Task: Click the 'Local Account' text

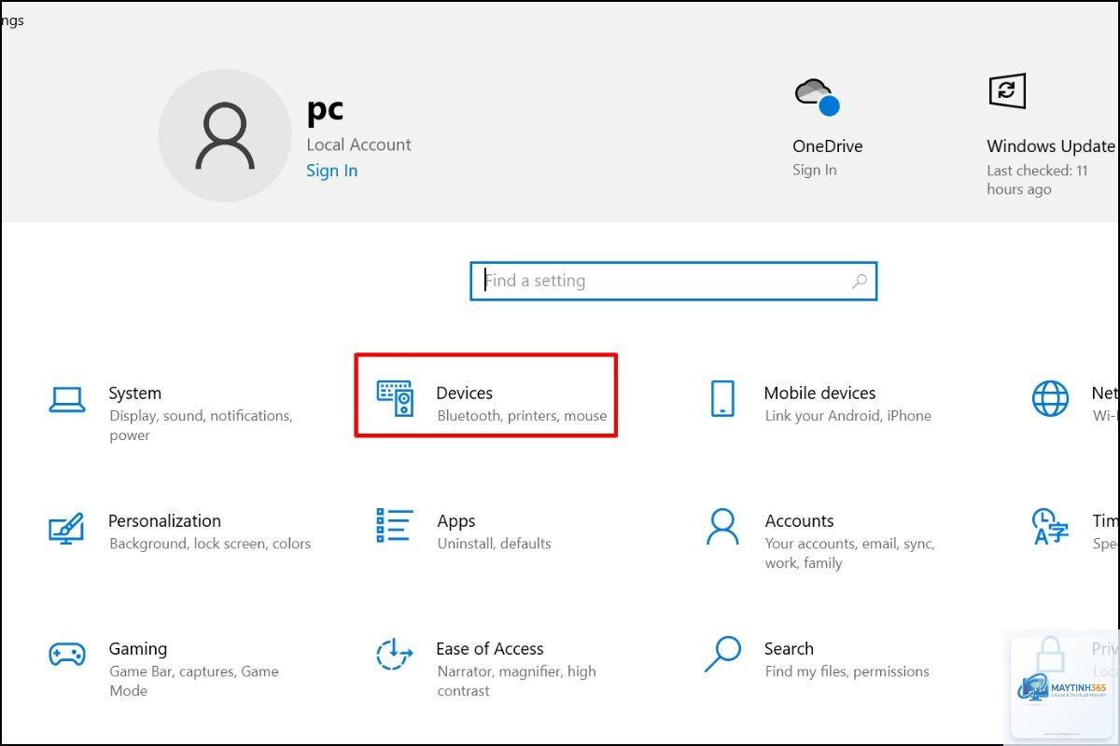Action: pos(358,145)
